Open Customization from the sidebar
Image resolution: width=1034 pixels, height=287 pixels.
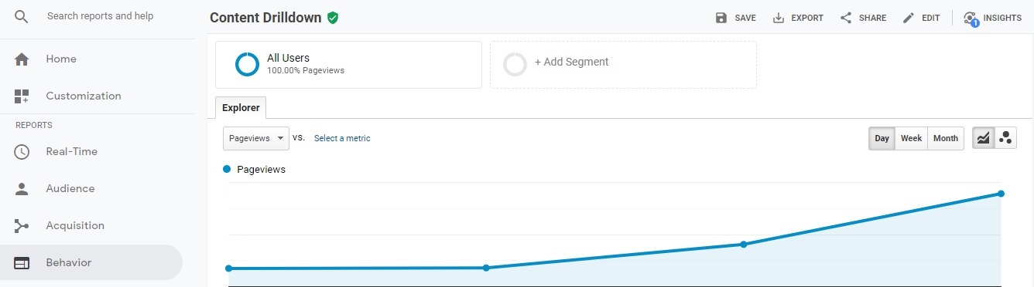coord(84,96)
